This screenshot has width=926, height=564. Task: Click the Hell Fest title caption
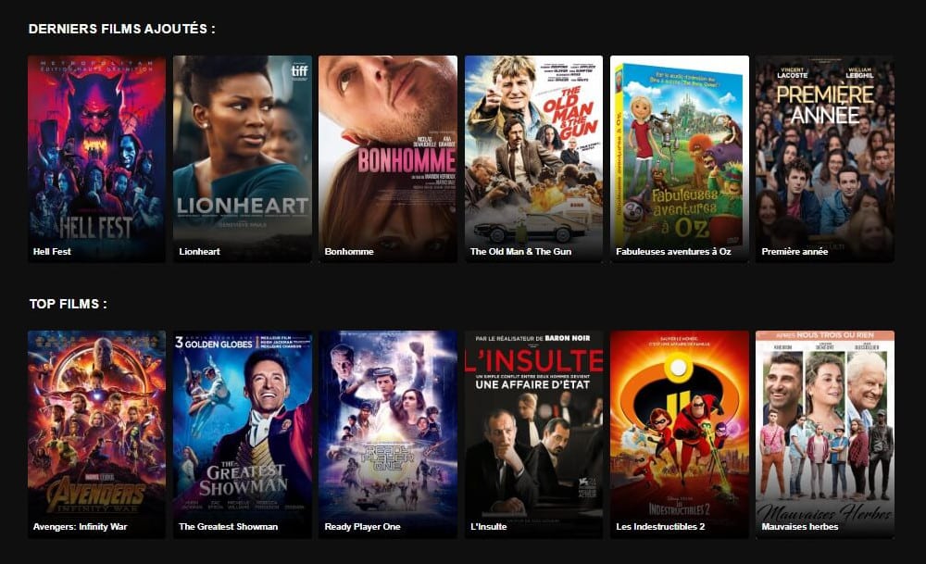52,252
